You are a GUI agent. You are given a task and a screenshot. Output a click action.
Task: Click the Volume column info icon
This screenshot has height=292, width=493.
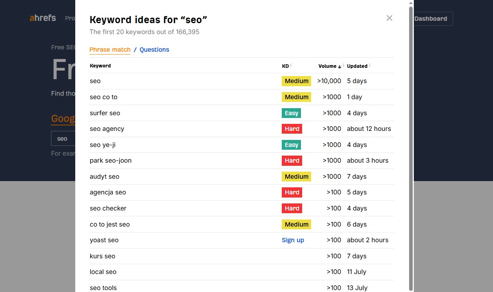[344, 65]
